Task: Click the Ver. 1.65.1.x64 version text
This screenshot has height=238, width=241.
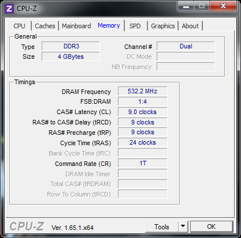Action: coord(72,228)
